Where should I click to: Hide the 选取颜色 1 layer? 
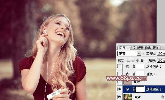119,89
